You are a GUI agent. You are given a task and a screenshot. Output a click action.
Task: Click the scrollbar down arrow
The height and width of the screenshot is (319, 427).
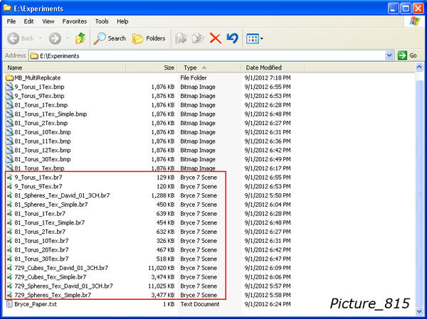(x=419, y=311)
